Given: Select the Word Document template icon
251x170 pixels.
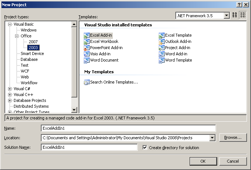Looking at the screenshot, I should (x=87, y=60).
